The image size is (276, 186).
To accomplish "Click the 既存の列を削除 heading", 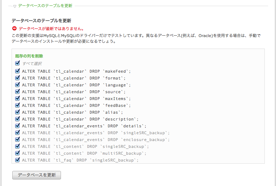I will [x=29, y=56].
